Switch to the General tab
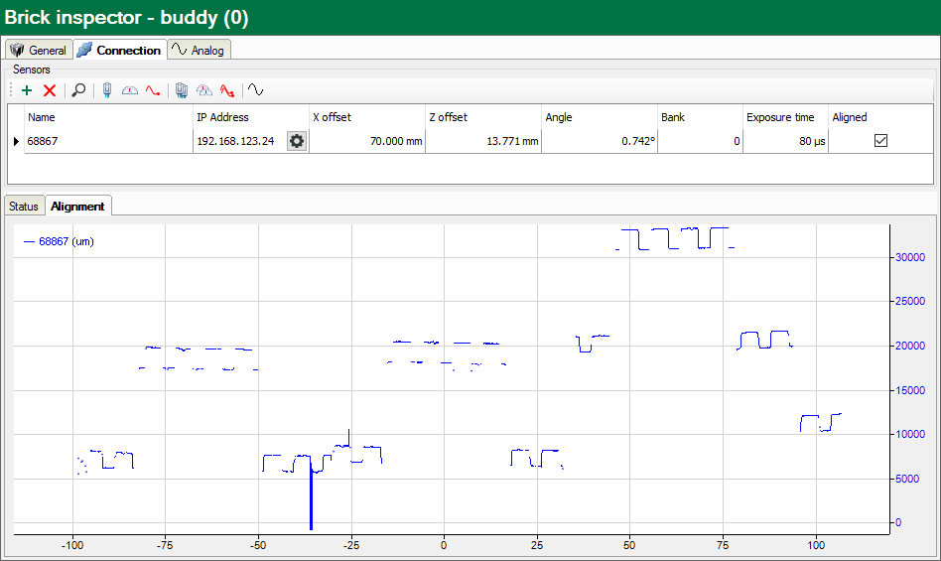 click(39, 50)
